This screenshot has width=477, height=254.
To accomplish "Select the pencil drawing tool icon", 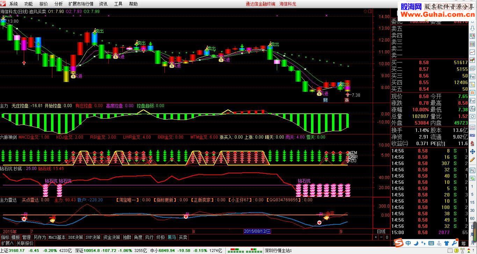I will click(x=472, y=159).
